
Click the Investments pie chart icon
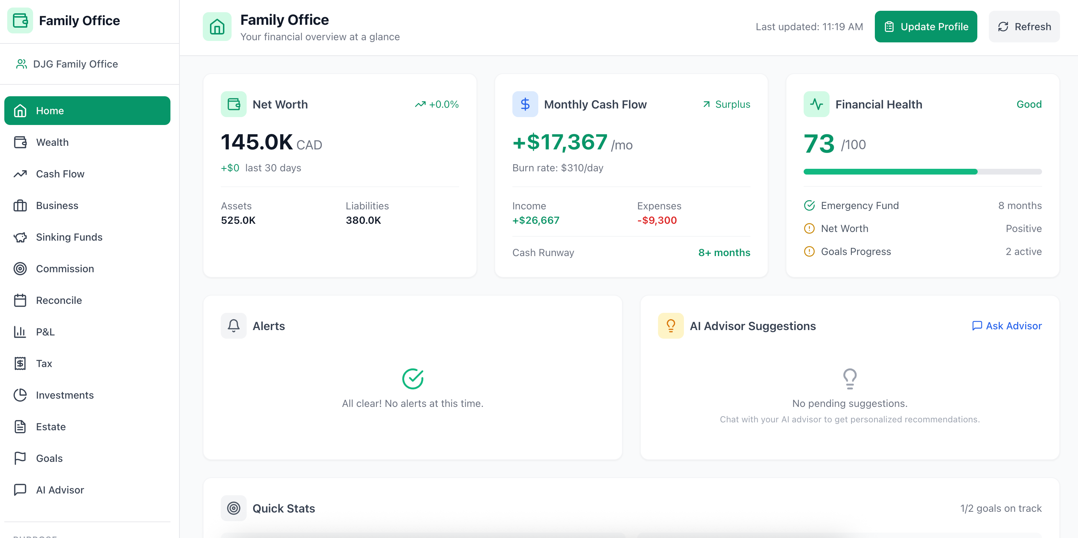tap(20, 395)
